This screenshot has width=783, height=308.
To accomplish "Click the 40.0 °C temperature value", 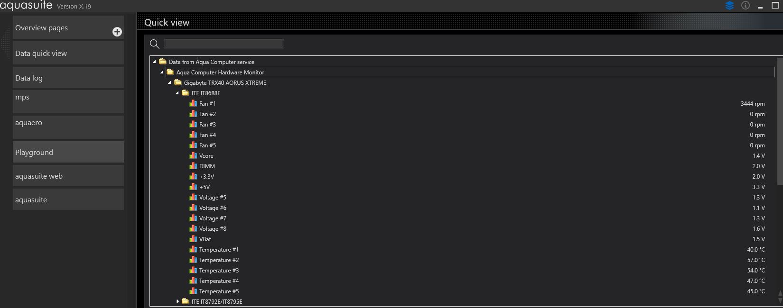I will coord(756,250).
